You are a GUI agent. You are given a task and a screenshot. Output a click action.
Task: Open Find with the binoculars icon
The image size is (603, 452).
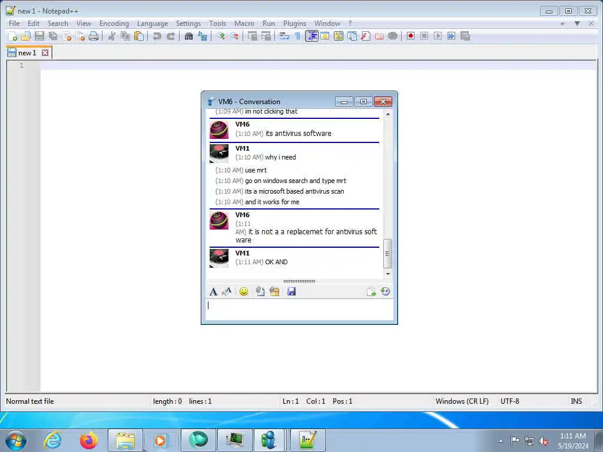[x=188, y=36]
